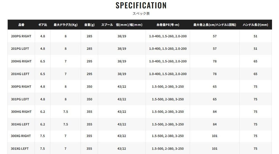
Task: Select the ギア比 column header
Action: click(42, 25)
